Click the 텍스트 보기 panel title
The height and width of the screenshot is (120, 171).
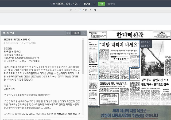click(8, 33)
